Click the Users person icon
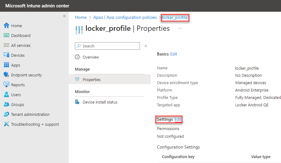Viewport: 281px width, 163px height. pyautogui.click(x=6, y=94)
